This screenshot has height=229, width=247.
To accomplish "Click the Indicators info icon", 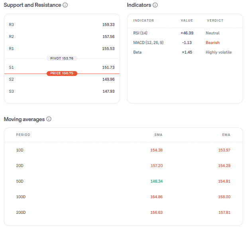I will click(155, 5).
